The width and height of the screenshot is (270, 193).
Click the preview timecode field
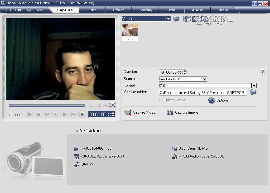[x=100, y=114]
